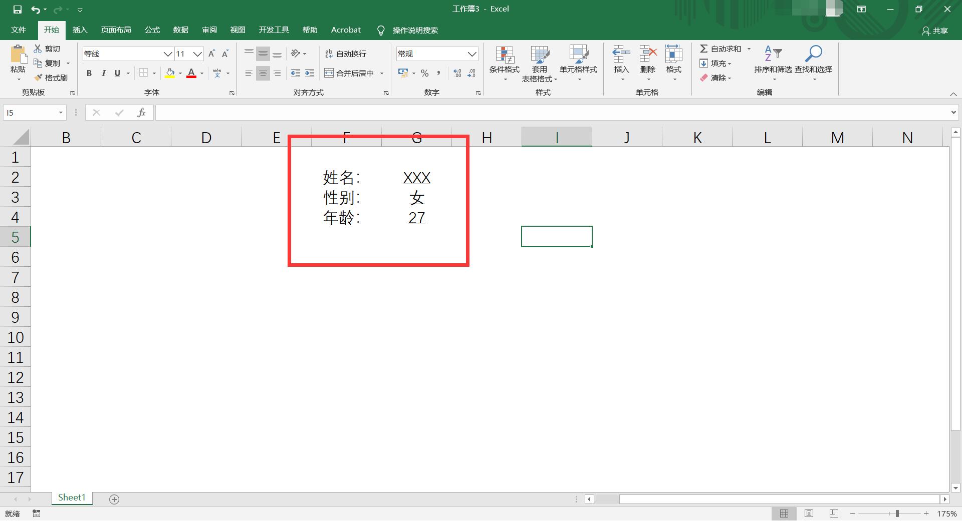Enable center alignment
The image size is (962, 521).
pos(263,73)
